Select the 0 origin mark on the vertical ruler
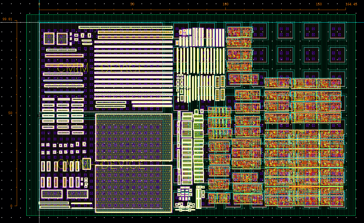 pyautogui.click(x=11, y=206)
